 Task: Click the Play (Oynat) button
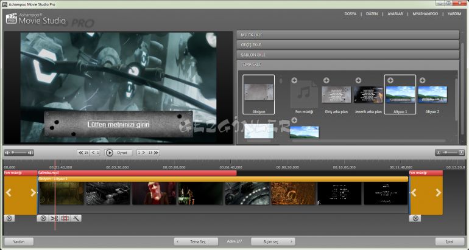pyautogui.click(x=118, y=153)
